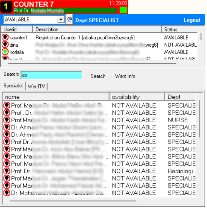Click the specialist list vertical scrollbar
The height and width of the screenshot is (208, 207).
tap(199, 119)
